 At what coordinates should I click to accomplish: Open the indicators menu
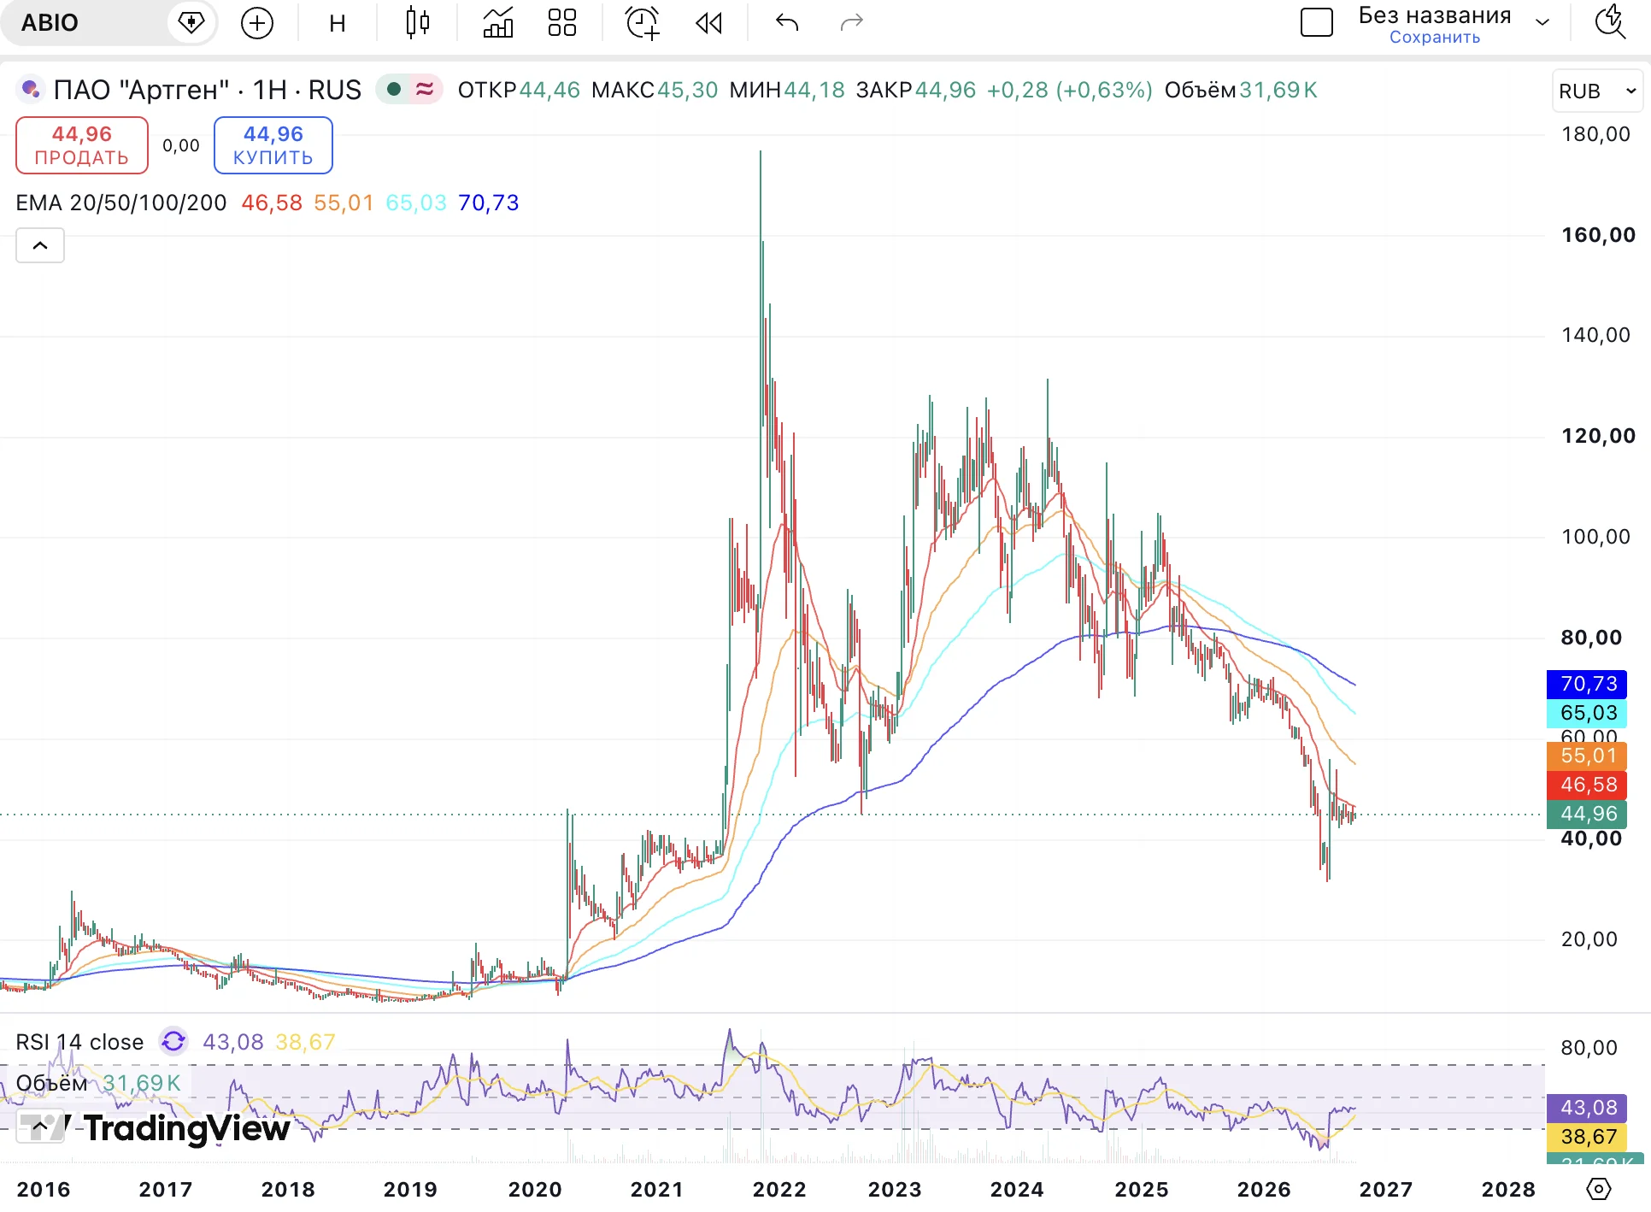coord(497,23)
